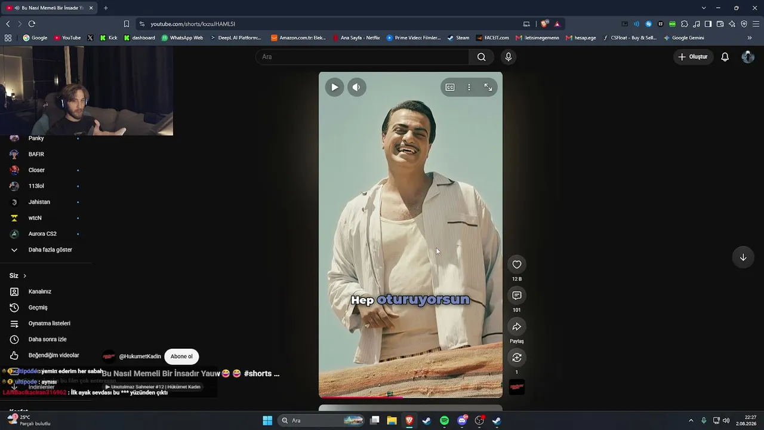Reload the page with the refresh icon
This screenshot has width=764, height=430.
[32, 24]
